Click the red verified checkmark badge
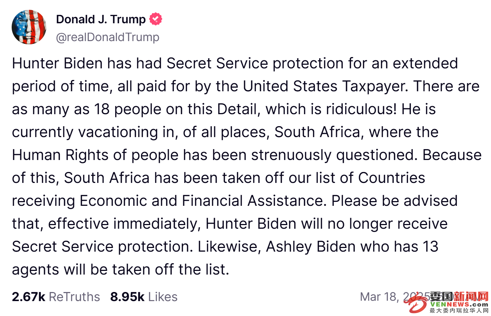This screenshot has width=491, height=316. click(x=156, y=19)
